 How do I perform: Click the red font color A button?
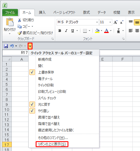pos(106,31)
